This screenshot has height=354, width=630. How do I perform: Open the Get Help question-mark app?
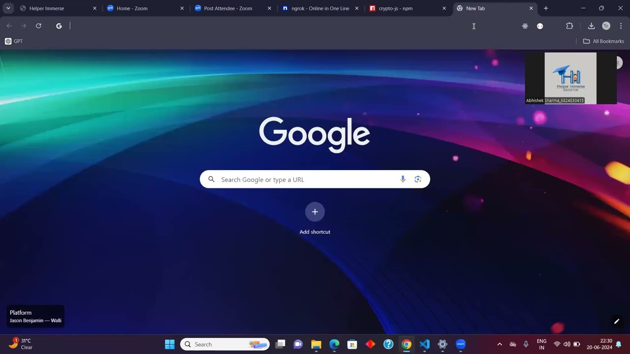388,344
